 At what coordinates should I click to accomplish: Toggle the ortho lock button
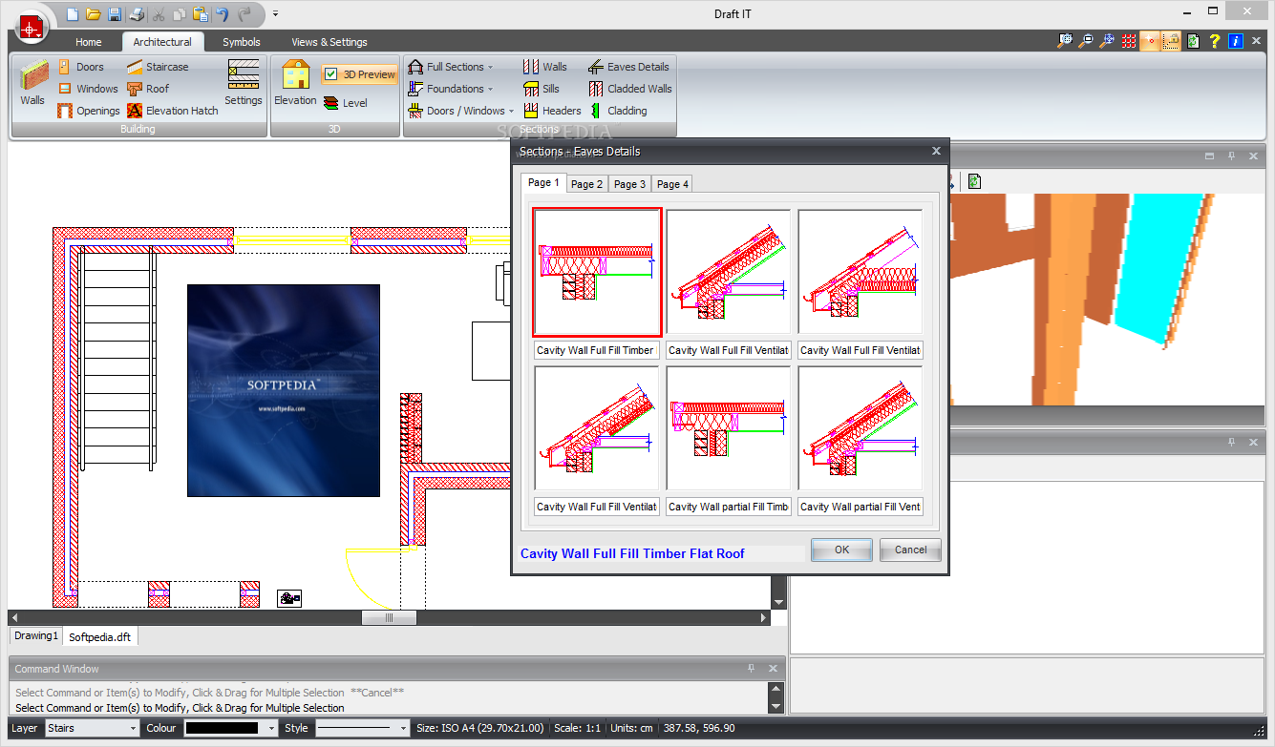[x=1171, y=41]
